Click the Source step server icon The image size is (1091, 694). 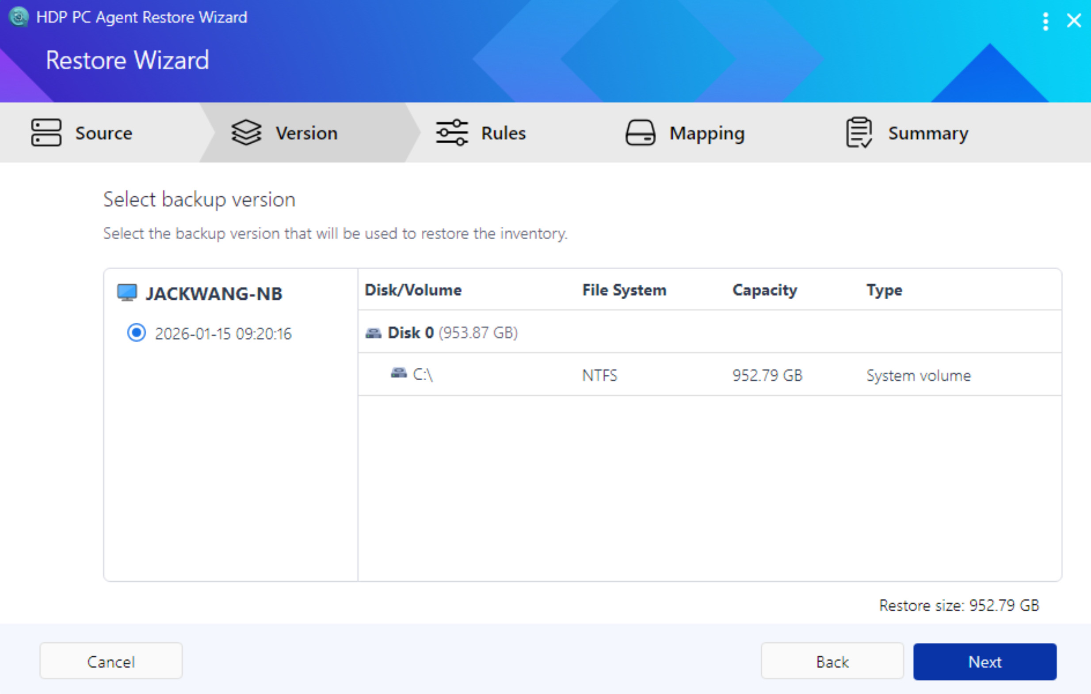(46, 133)
